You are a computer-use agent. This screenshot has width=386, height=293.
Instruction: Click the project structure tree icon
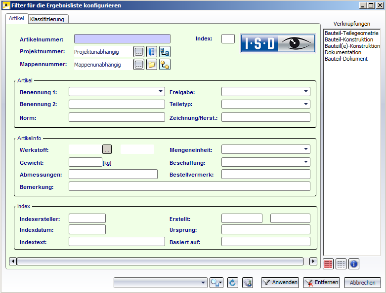165,51
